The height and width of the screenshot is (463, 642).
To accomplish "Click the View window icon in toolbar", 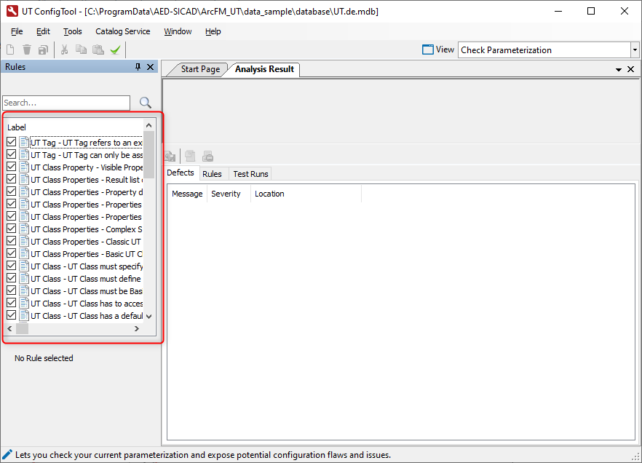I will coord(428,50).
